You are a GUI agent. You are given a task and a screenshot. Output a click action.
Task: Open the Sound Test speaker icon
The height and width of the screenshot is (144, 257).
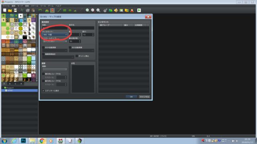coord(116,10)
